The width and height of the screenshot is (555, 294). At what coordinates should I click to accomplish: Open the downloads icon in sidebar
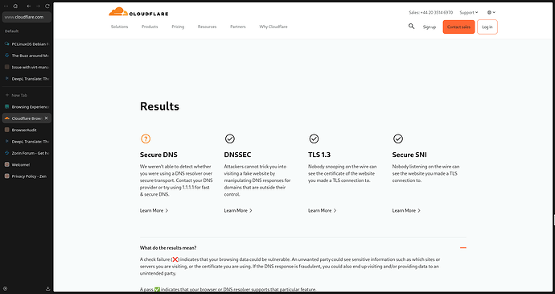[47, 288]
